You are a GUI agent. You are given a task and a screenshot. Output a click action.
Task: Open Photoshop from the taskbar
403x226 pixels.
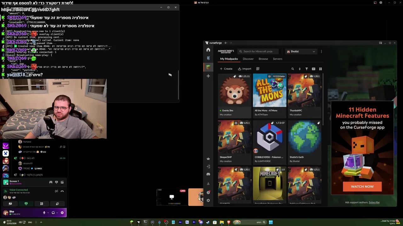coord(187,222)
